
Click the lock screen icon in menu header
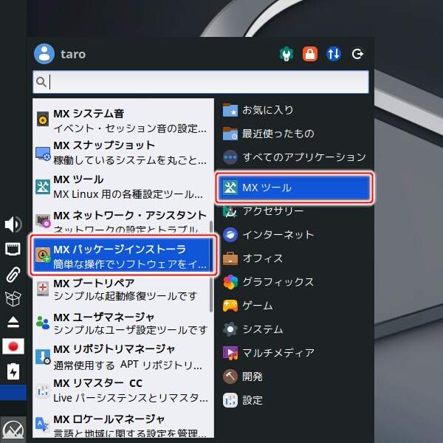click(x=310, y=54)
